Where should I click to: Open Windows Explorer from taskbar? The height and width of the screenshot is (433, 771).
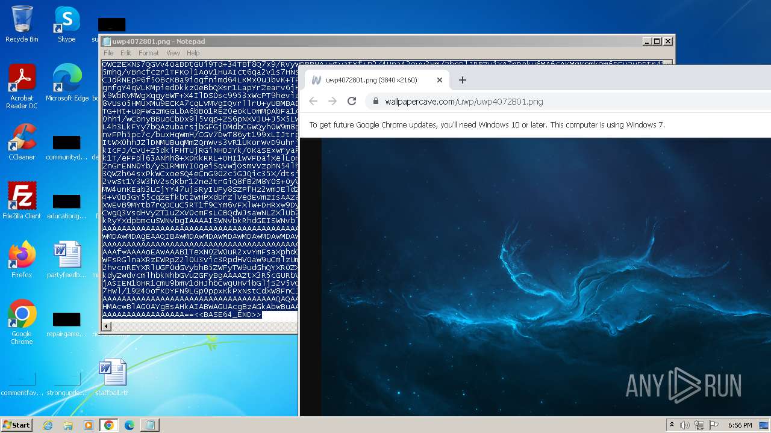pyautogui.click(x=68, y=425)
